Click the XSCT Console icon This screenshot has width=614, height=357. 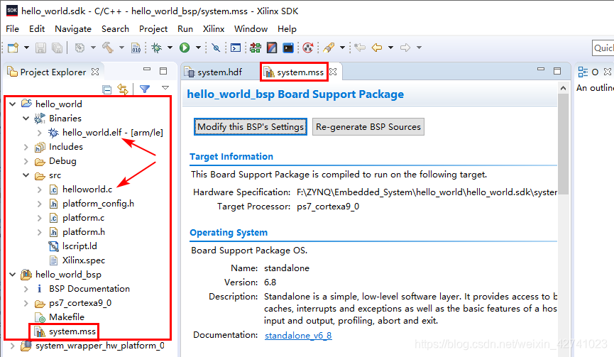click(288, 48)
